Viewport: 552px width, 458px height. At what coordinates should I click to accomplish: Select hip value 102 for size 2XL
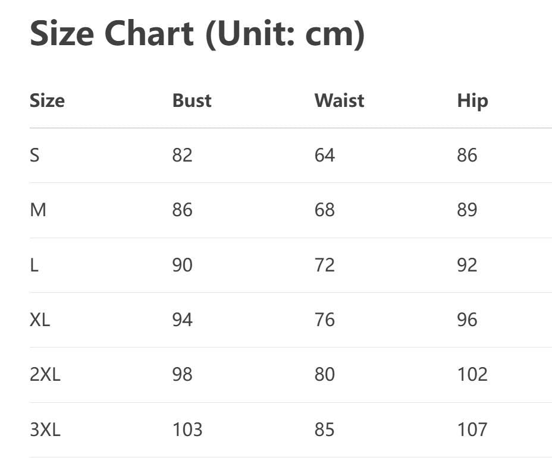click(x=472, y=374)
